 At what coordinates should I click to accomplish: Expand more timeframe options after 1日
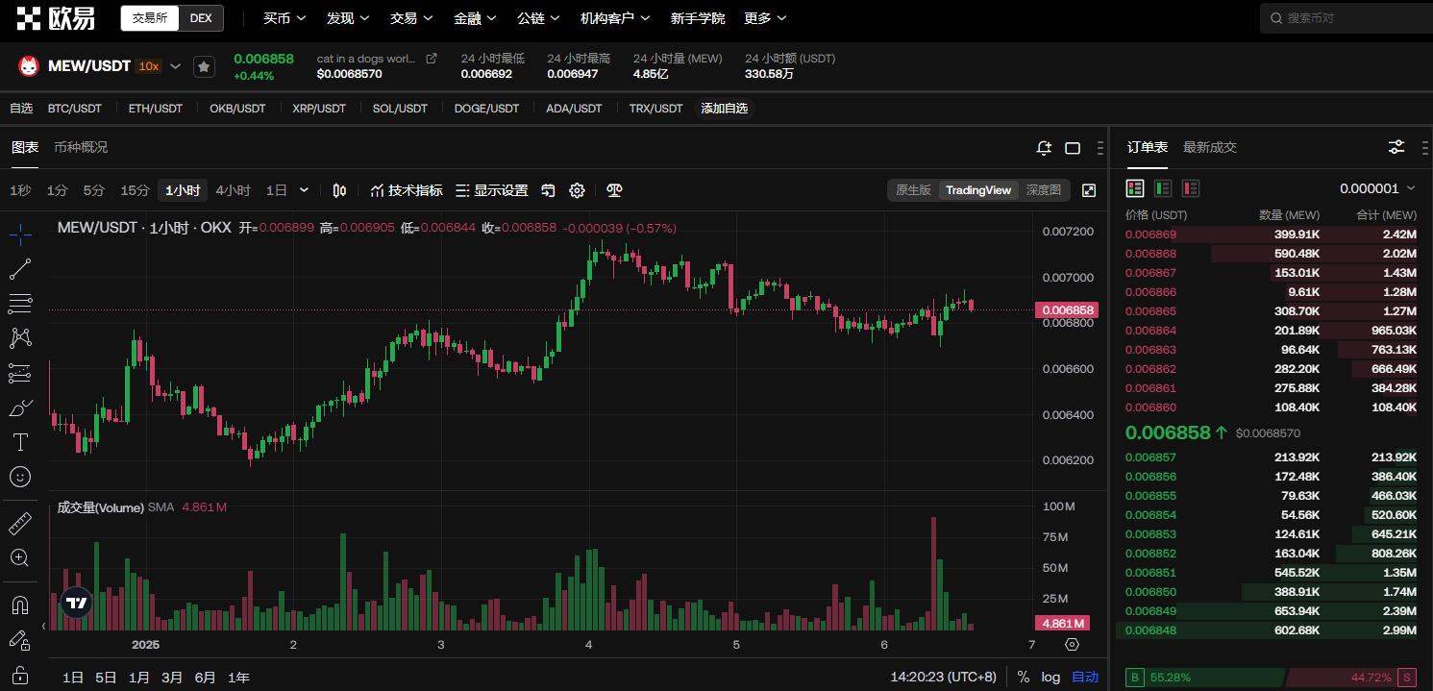[x=305, y=190]
